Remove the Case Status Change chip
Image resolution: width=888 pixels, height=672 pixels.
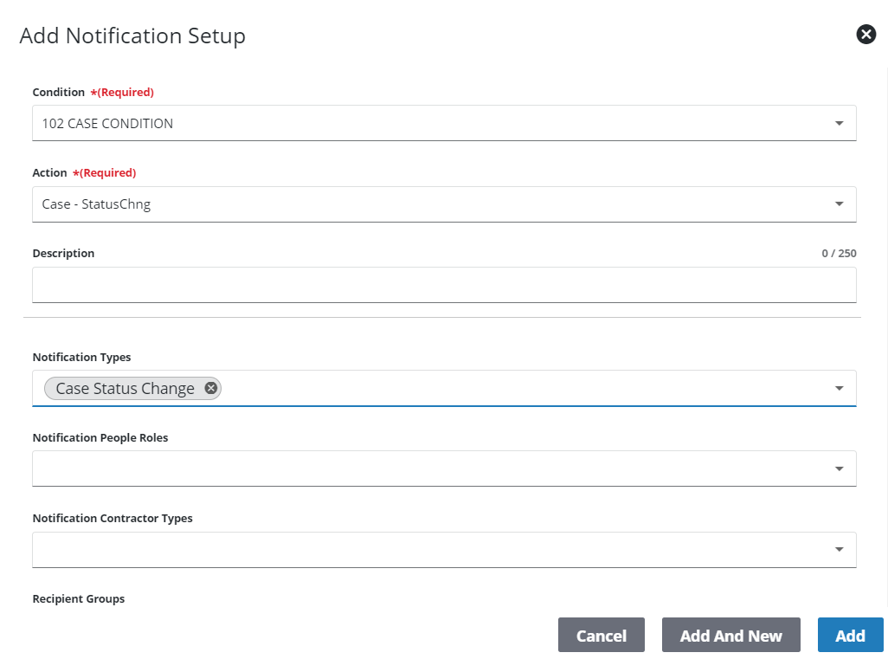[210, 388]
